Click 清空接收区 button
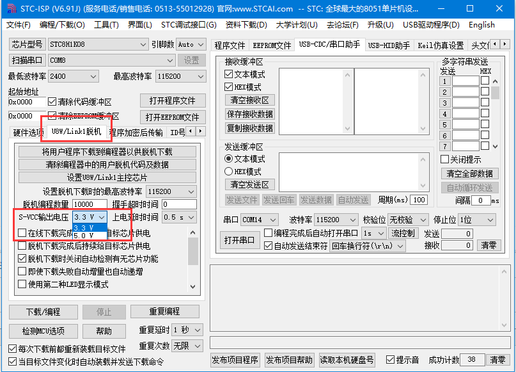The height and width of the screenshot is (372, 516). [x=250, y=100]
